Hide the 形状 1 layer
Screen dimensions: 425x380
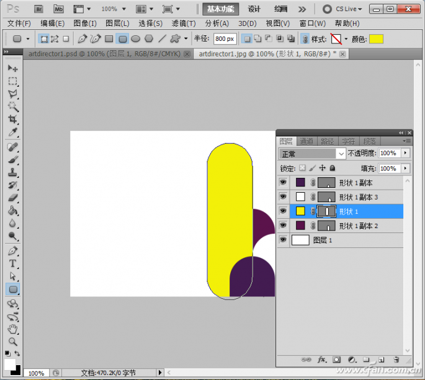click(283, 211)
